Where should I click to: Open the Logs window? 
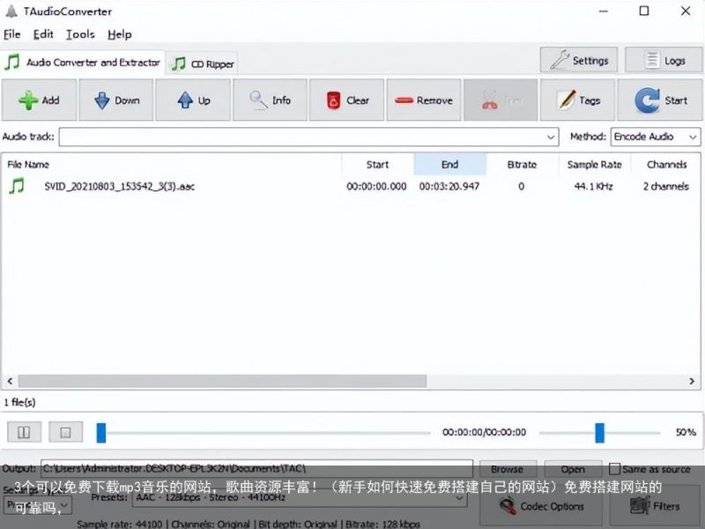click(664, 60)
